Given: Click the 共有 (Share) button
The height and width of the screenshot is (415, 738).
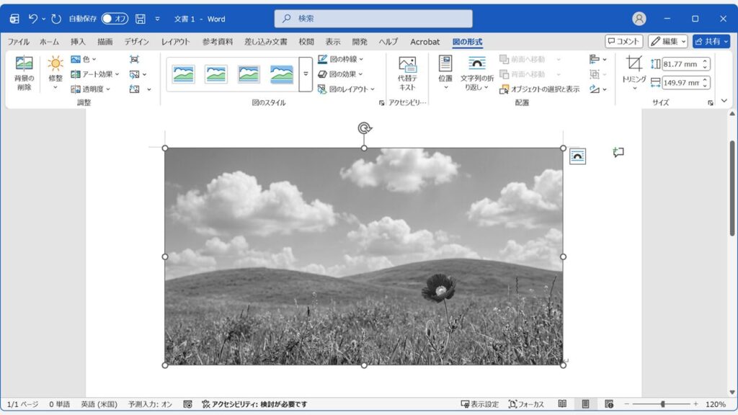Looking at the screenshot, I should pos(711,41).
